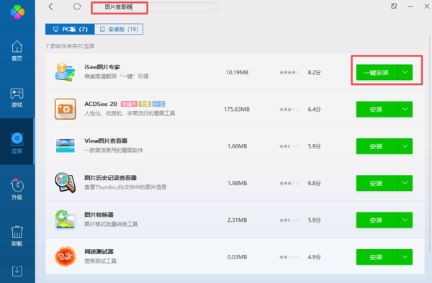Open the mini-mode window icon in the title bar
Viewport: 432px width, 283px height.
(x=394, y=6)
